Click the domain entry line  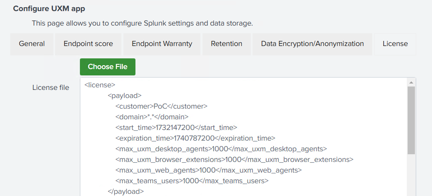tap(152, 117)
